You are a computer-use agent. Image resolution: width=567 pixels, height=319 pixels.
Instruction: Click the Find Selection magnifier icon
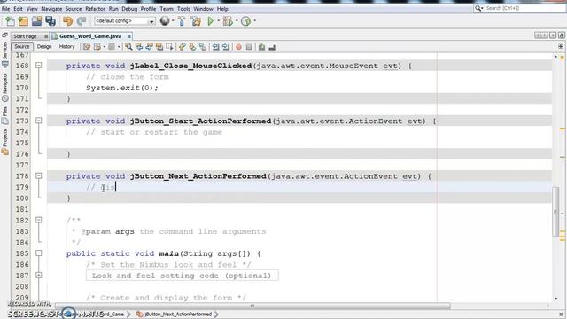[x=128, y=47]
